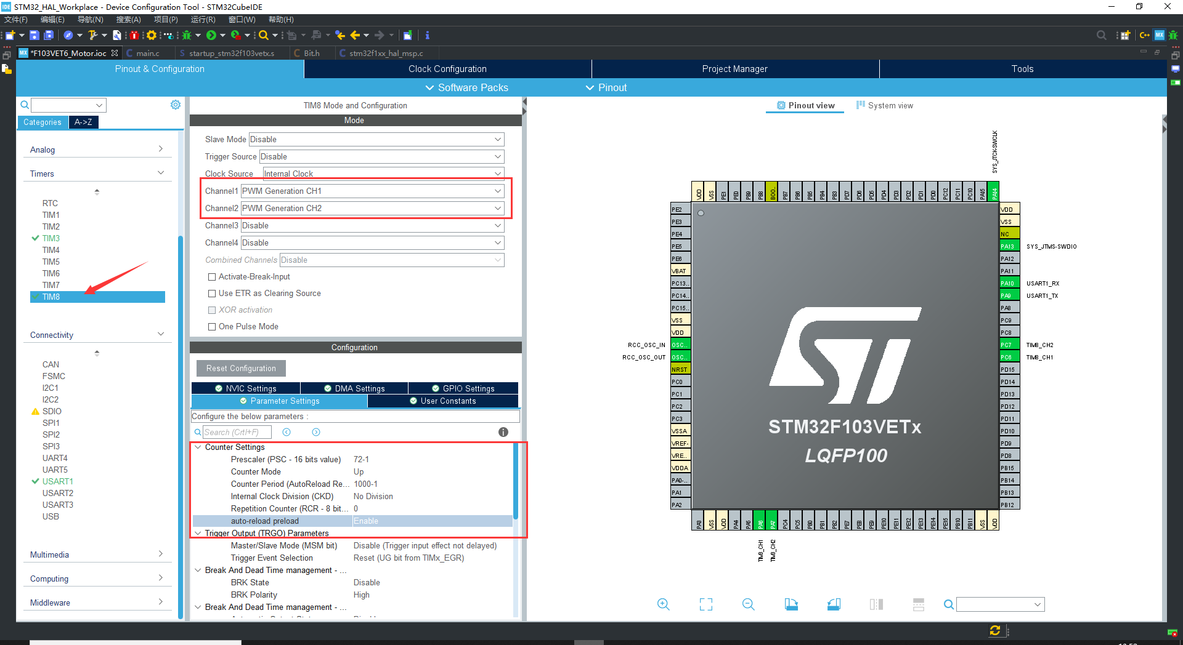Click the build hammer icon
1183x645 pixels.
click(x=92, y=35)
